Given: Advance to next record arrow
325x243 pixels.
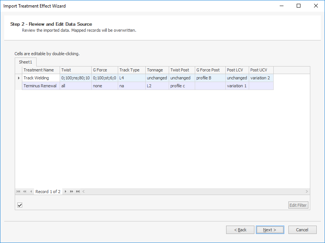Looking at the screenshot, I should (x=66, y=191).
